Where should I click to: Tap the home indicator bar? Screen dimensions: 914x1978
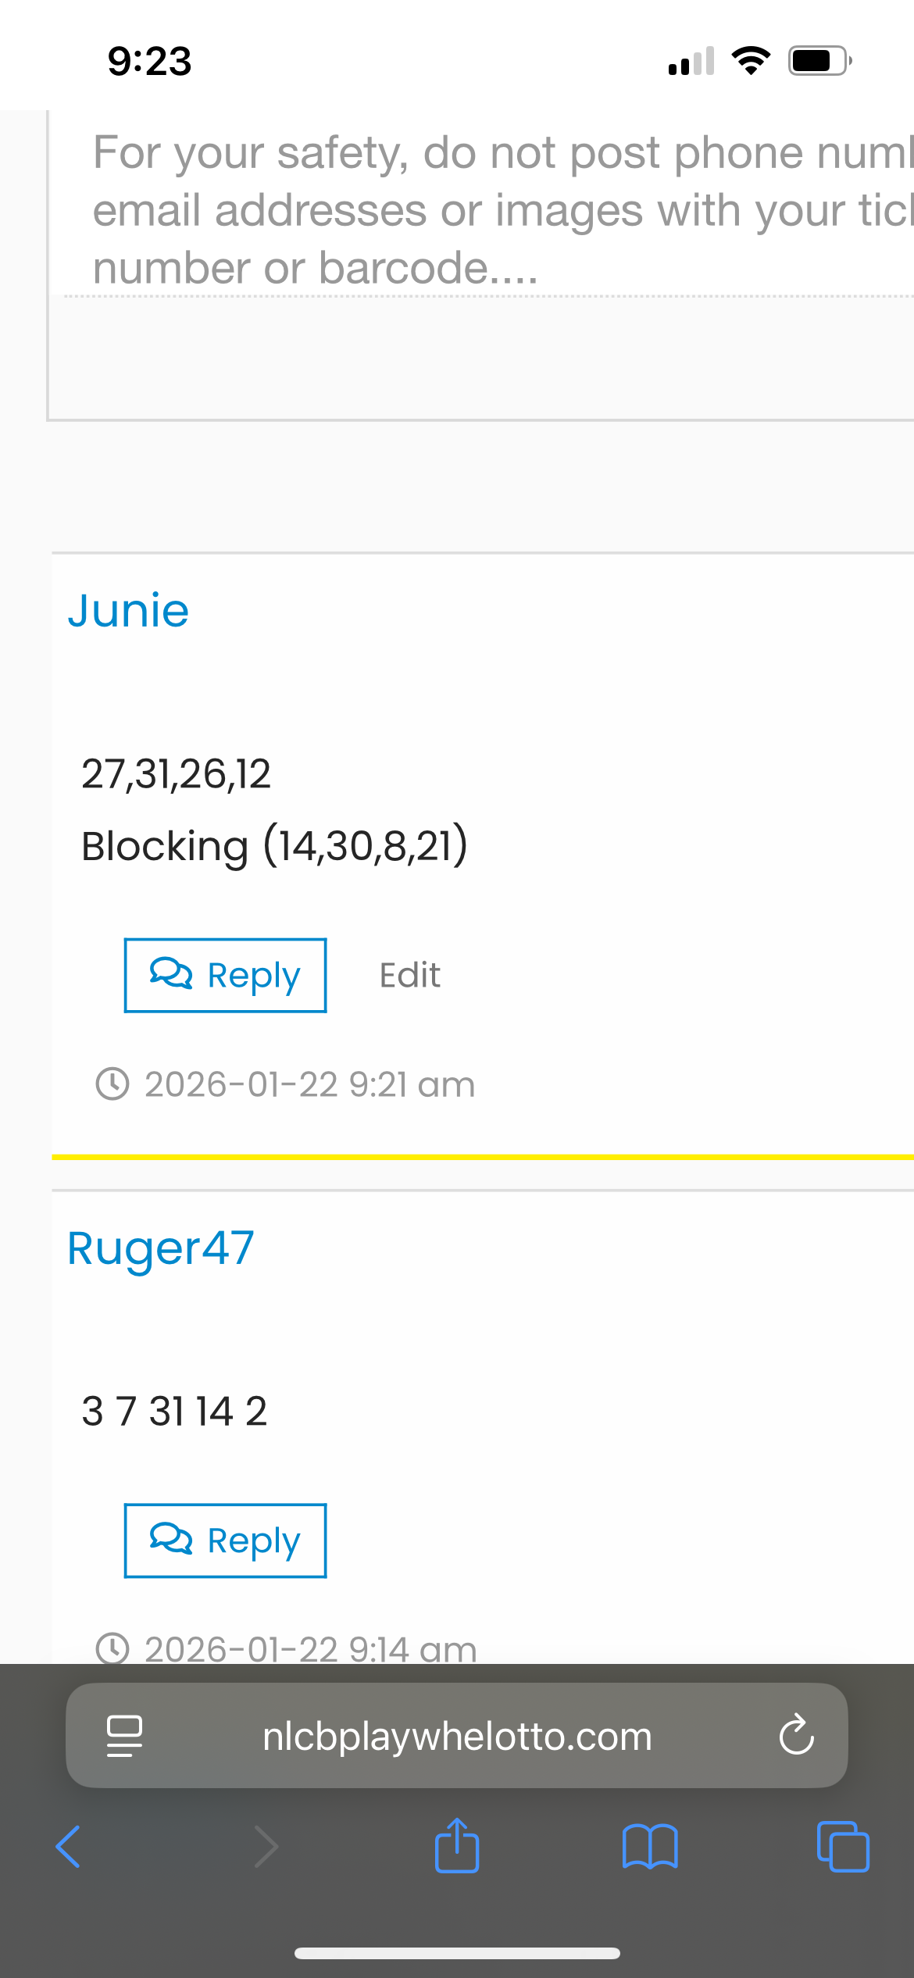[457, 1953]
